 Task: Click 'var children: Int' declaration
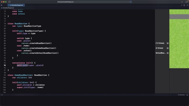tap(22, 78)
